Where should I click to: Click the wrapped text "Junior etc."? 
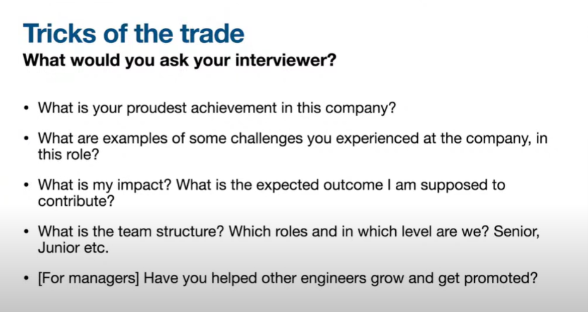[x=73, y=248]
